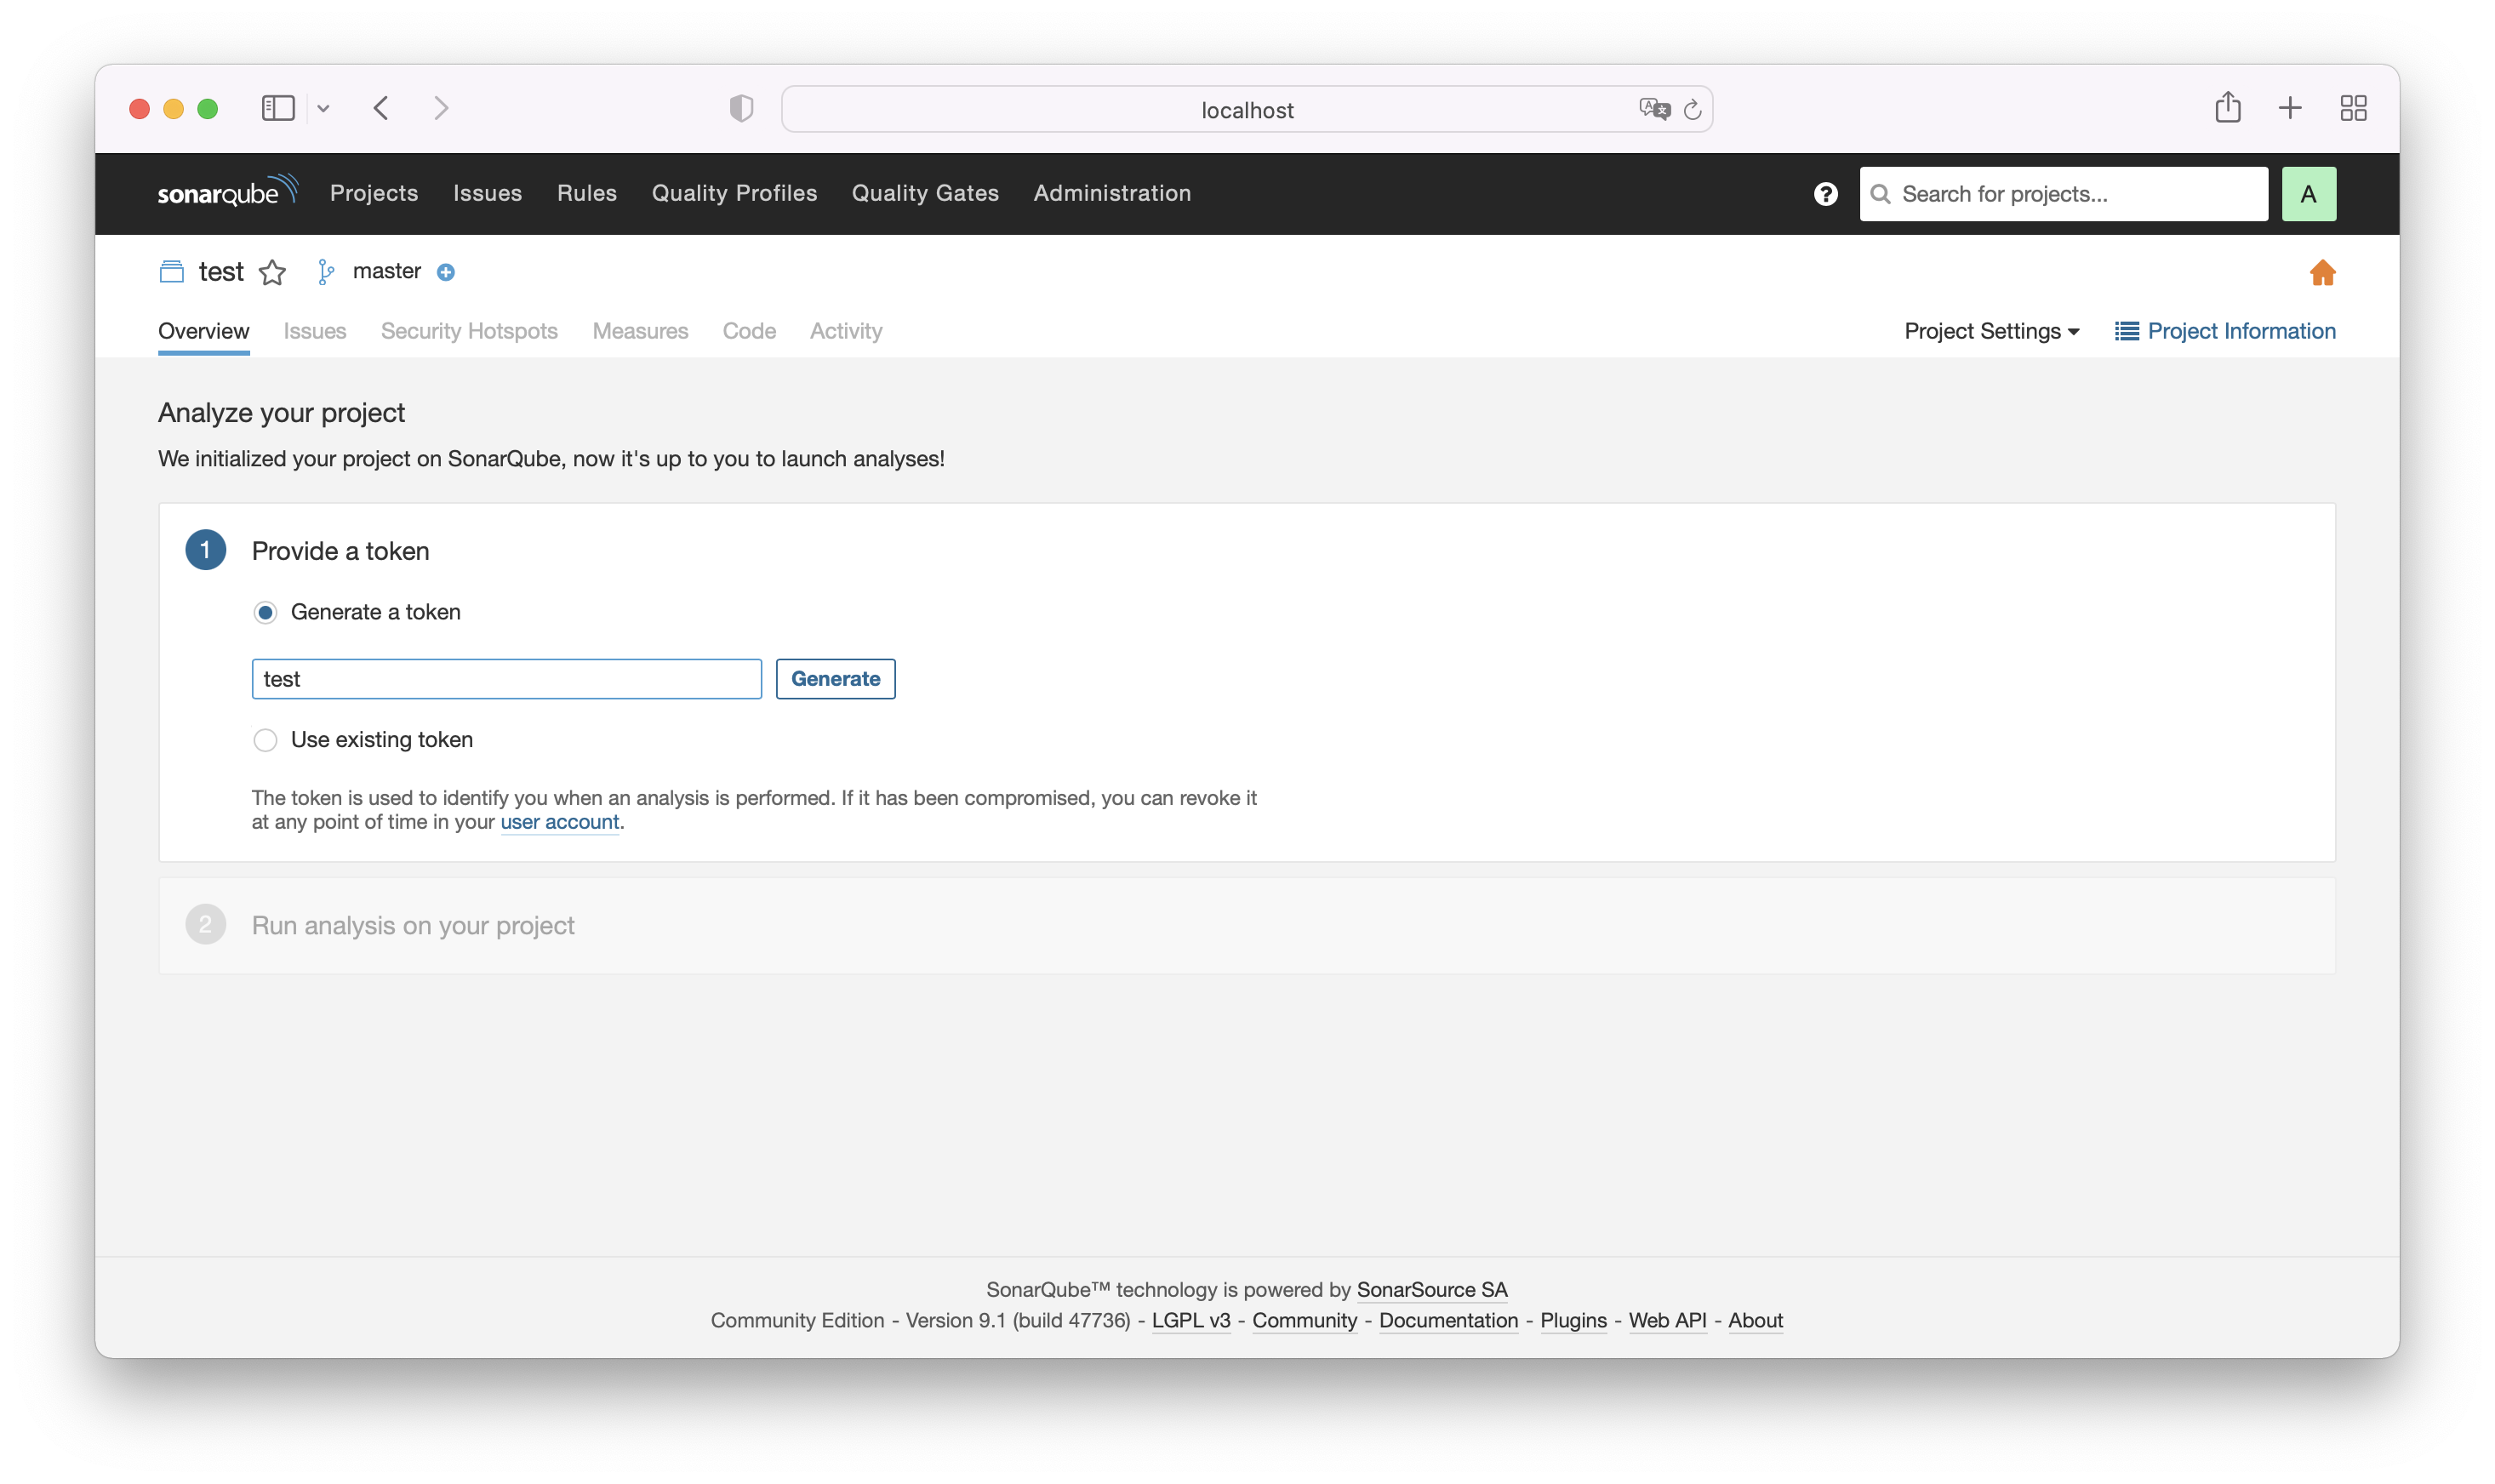
Task: Switch to the Code tab
Action: click(x=749, y=331)
